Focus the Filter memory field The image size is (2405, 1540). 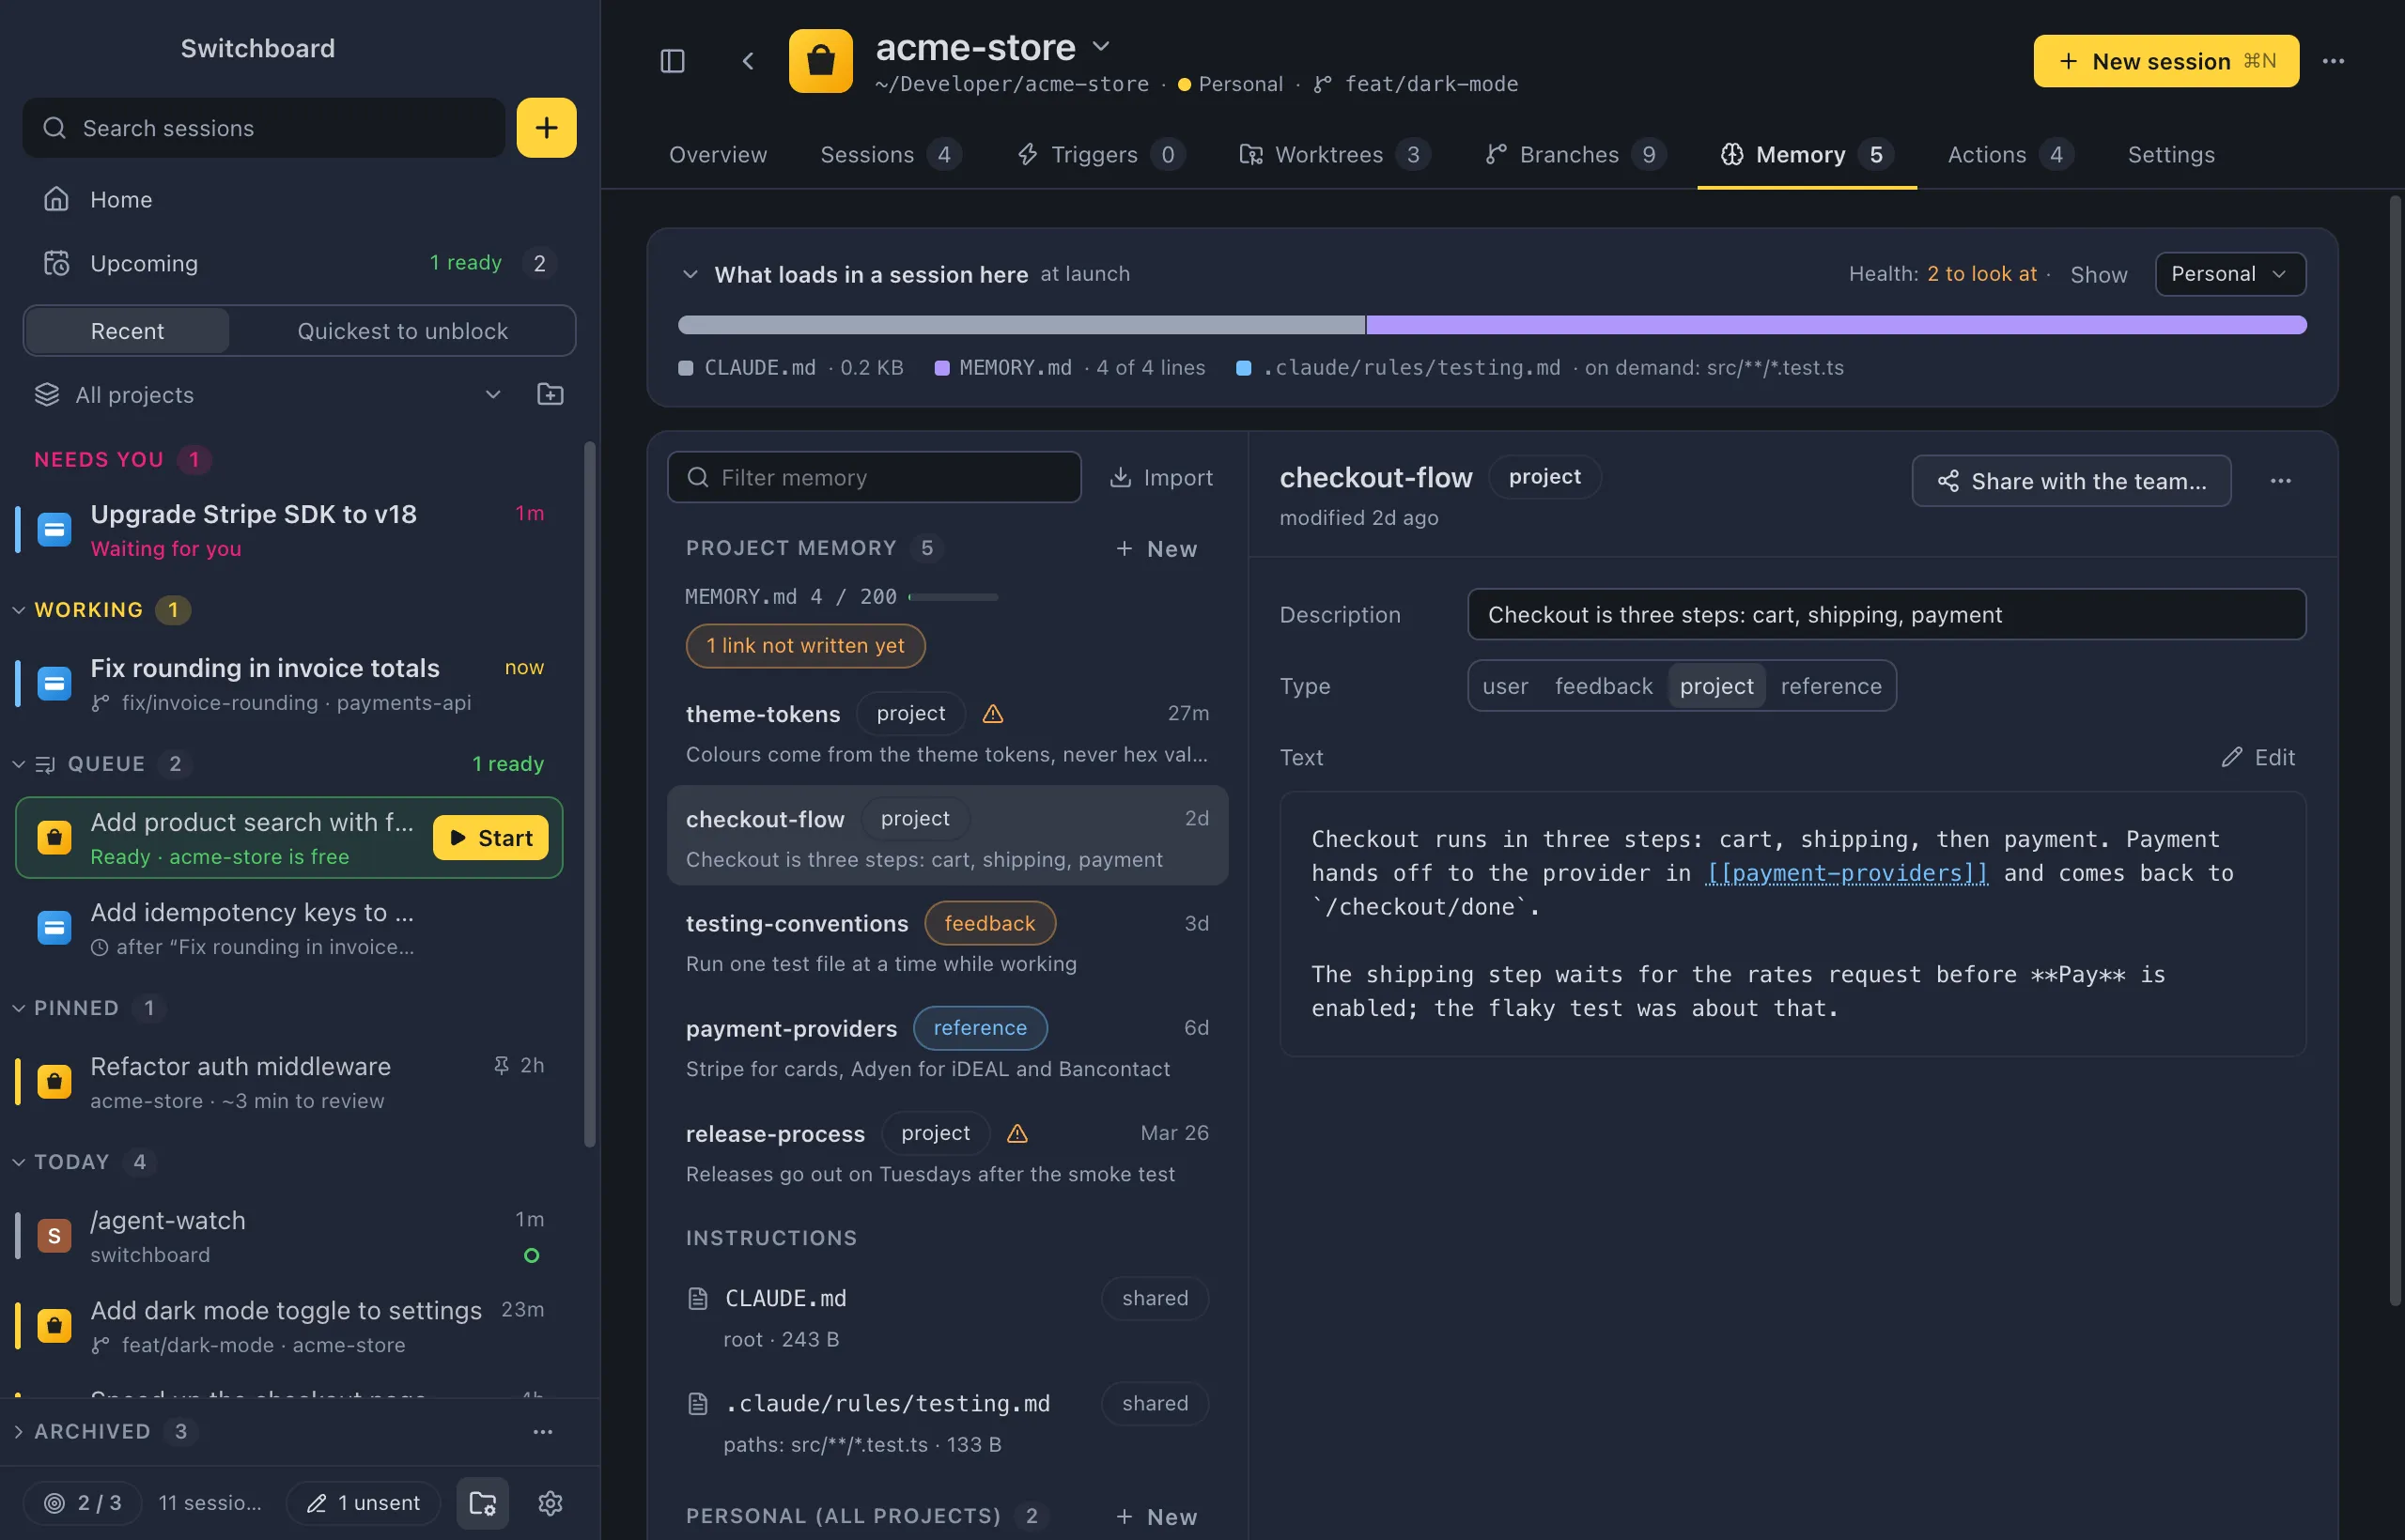(x=874, y=477)
